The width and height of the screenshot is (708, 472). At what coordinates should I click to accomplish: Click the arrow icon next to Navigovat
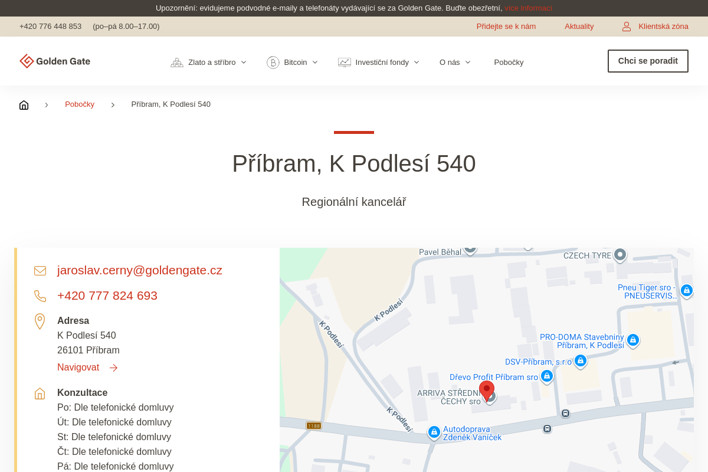pyautogui.click(x=114, y=368)
